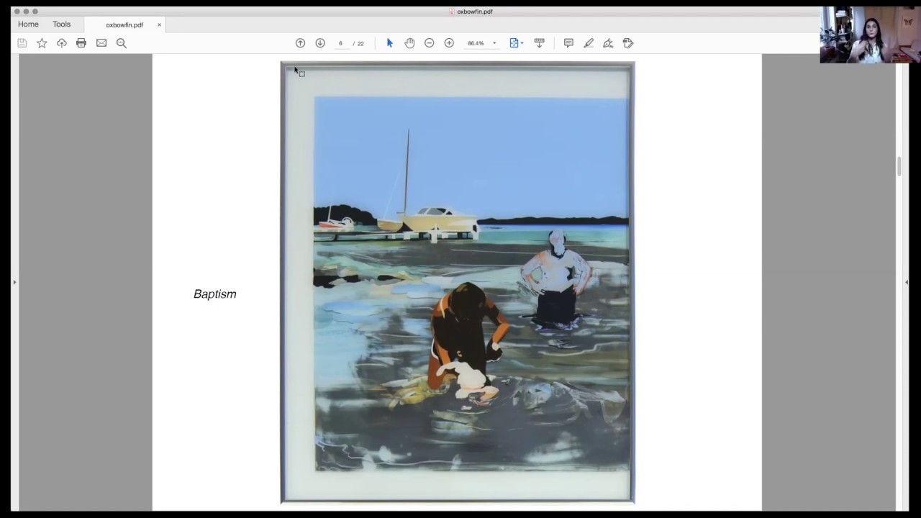The image size is (921, 518).
Task: Click the upload to cloud icon
Action: (x=62, y=43)
